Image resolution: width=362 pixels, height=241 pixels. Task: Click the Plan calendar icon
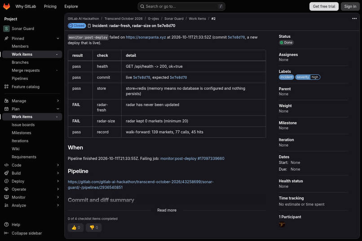coord(6,109)
